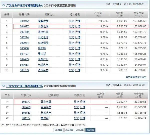Click stock name 长城汽车 in 4季度 table
This screenshot has width=150, height=135.
click(x=43, y=65)
